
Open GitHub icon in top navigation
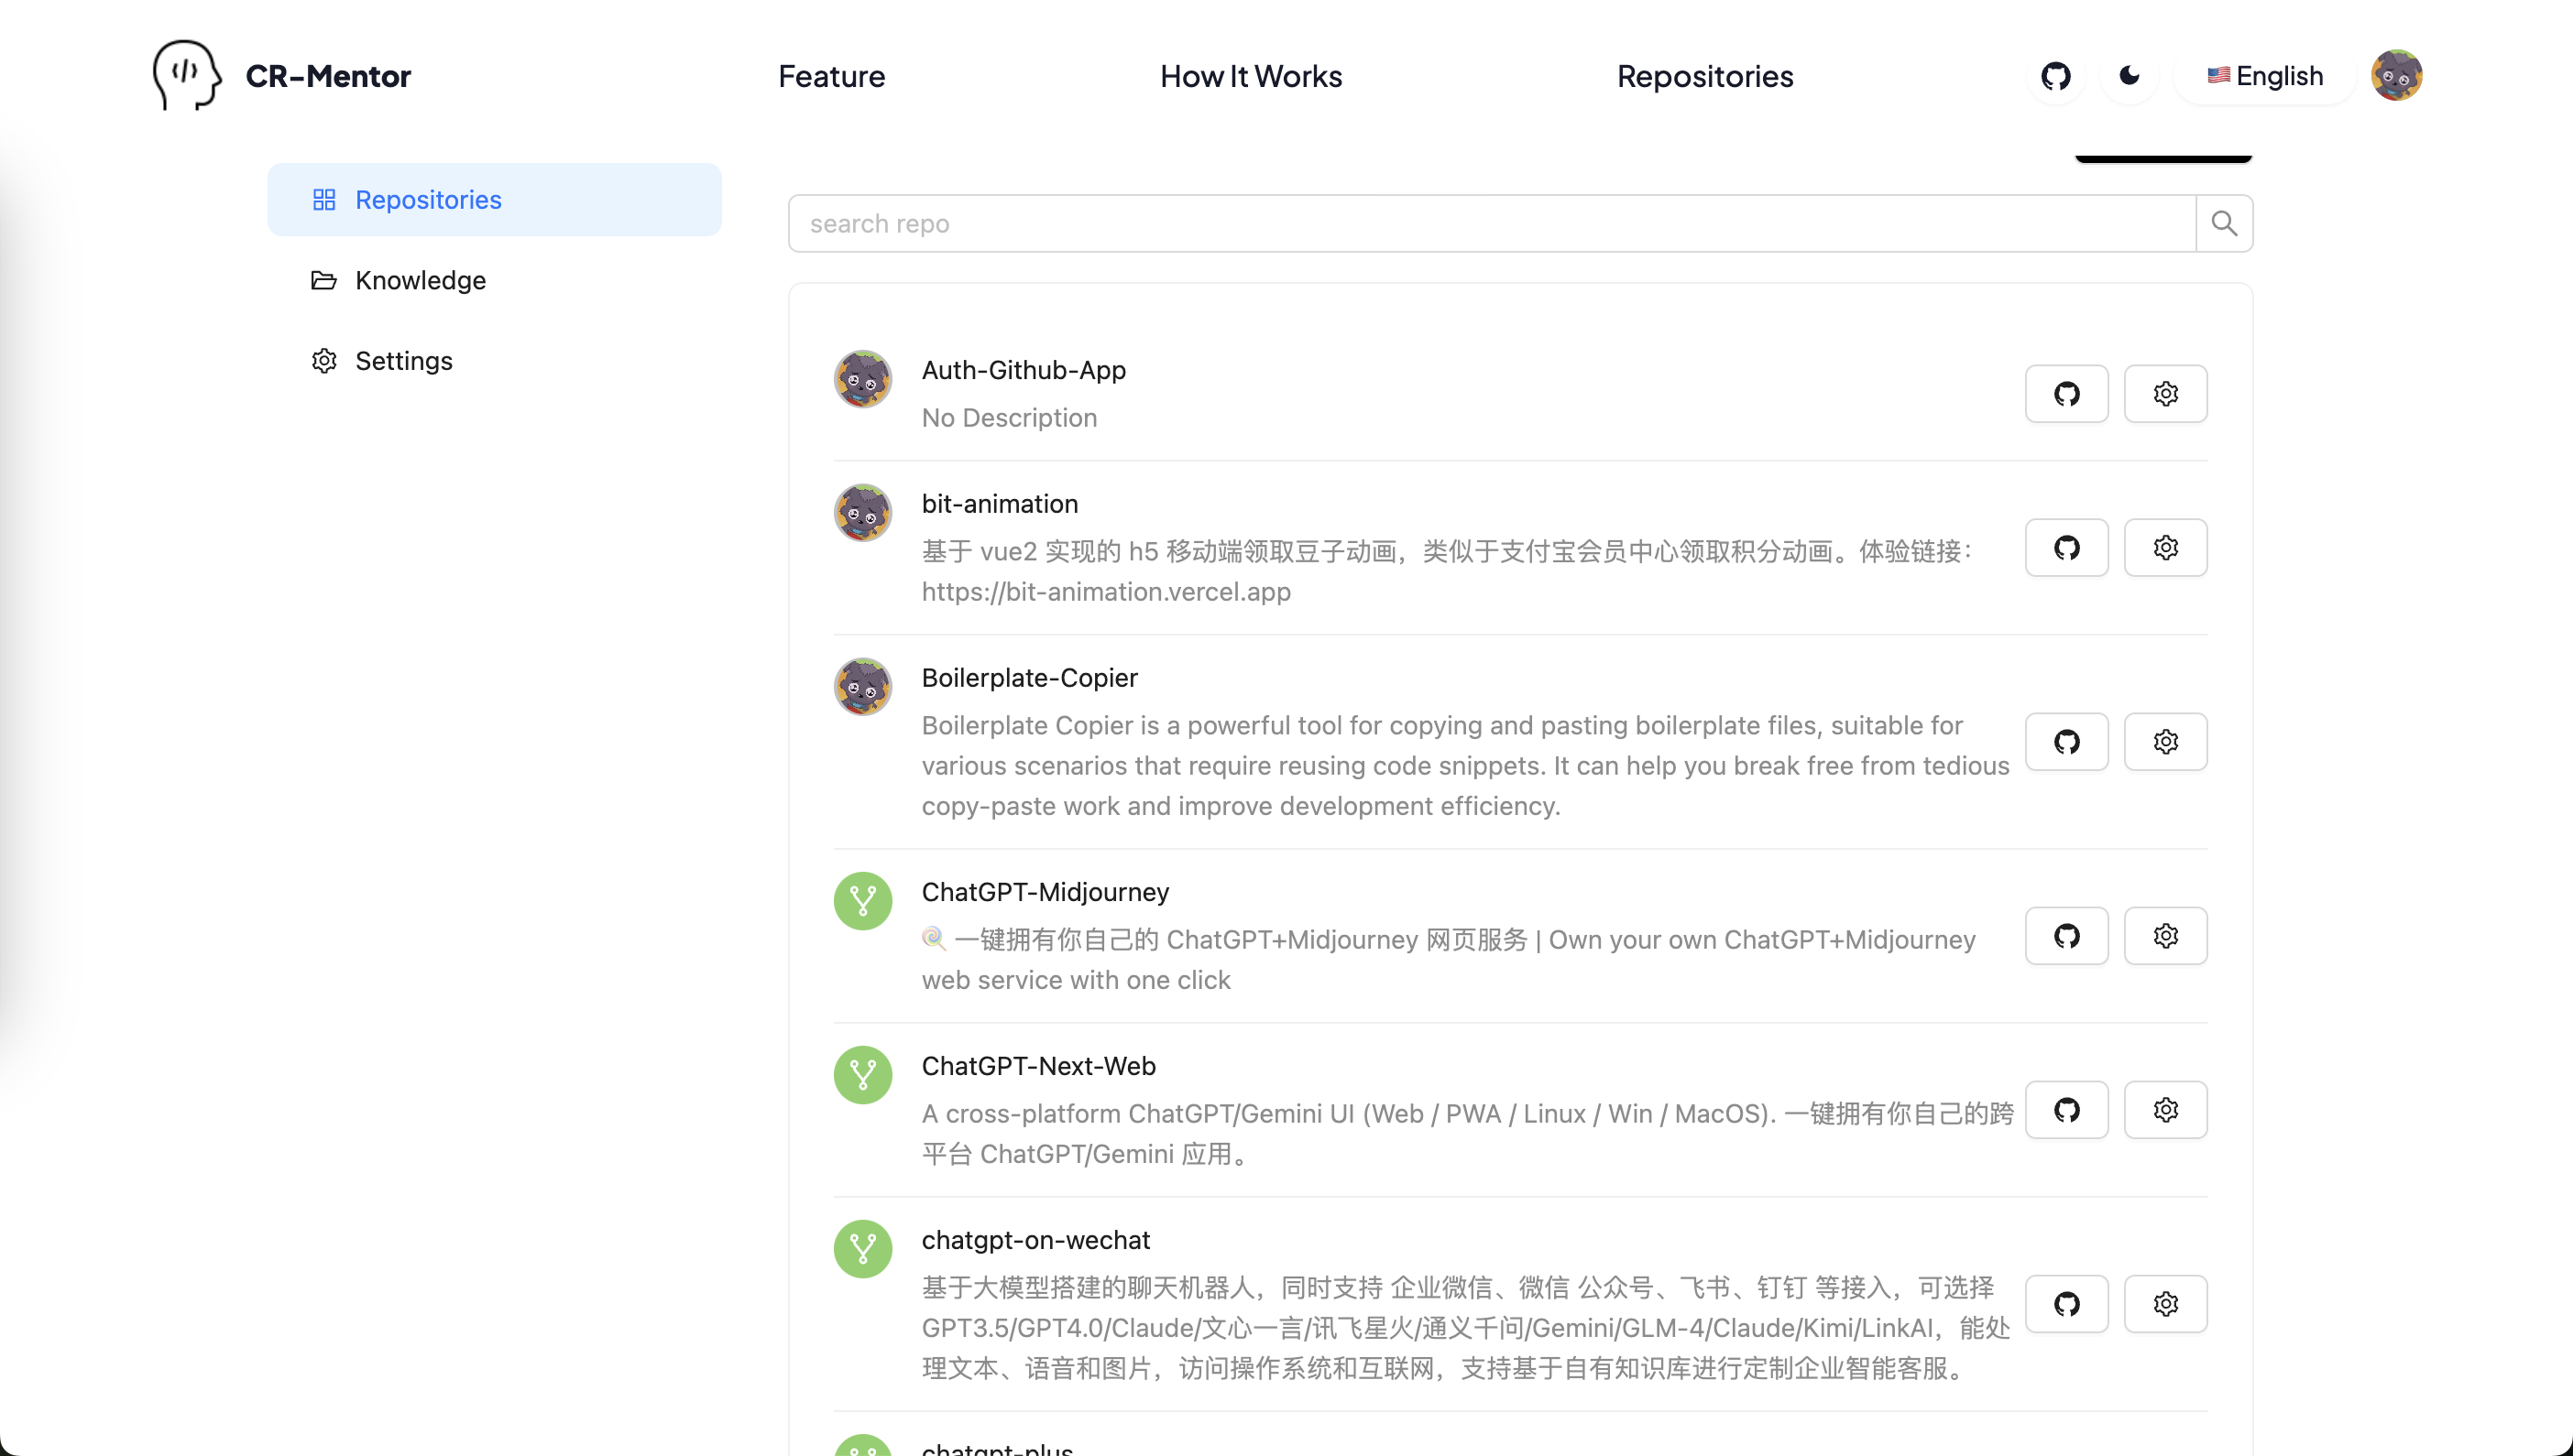tap(2054, 76)
